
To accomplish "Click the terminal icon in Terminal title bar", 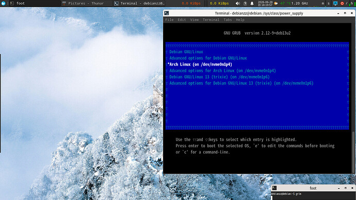I will pyautogui.click(x=167, y=13).
